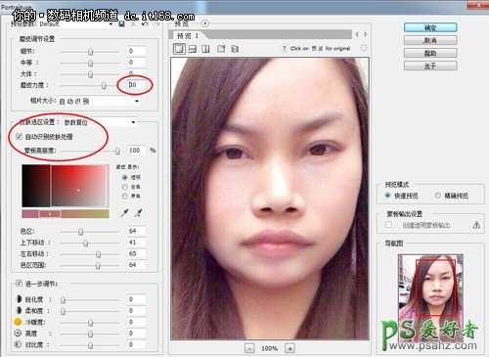Click the 磨皮力度 threshold slider handle
489x357 pixels.
[104, 86]
